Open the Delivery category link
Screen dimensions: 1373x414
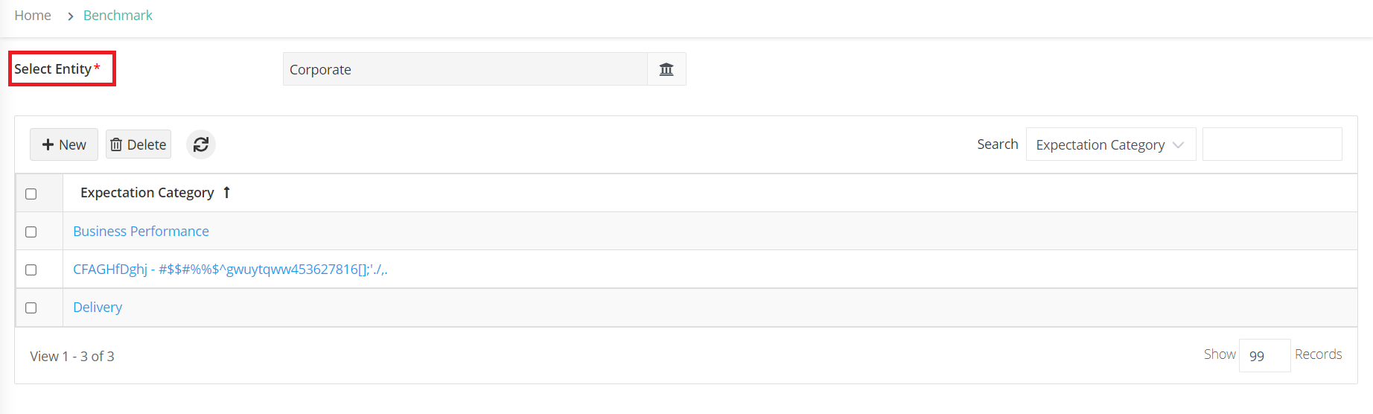click(x=98, y=308)
